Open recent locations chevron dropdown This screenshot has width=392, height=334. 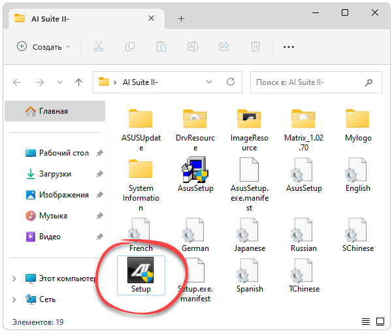click(59, 82)
